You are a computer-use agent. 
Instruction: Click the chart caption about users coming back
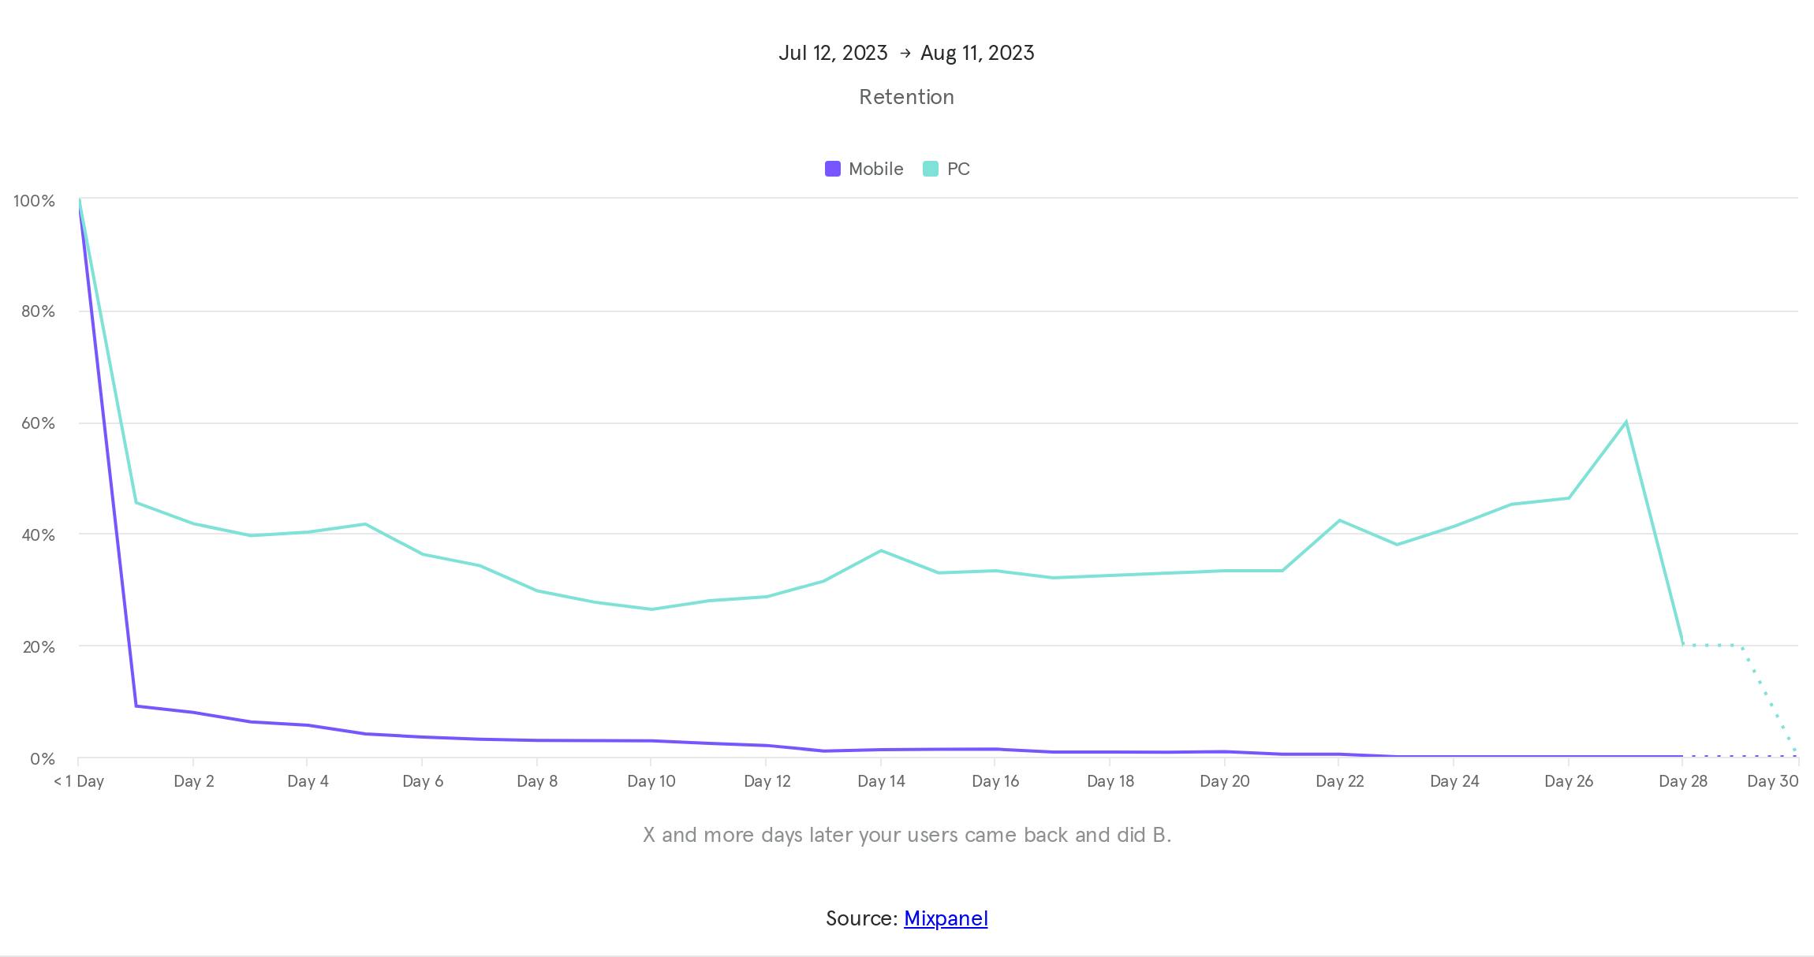click(x=907, y=835)
